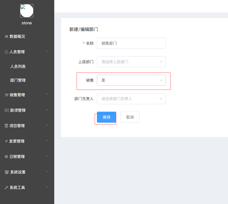Open the 部门管理 submenu item
Image resolution: width=228 pixels, height=204 pixels.
point(18,80)
